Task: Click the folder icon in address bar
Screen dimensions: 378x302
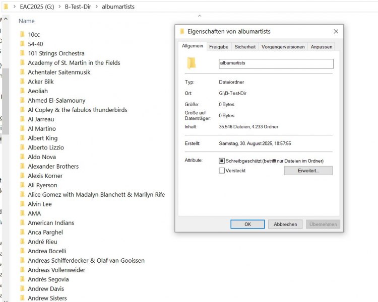Action: click(6, 7)
